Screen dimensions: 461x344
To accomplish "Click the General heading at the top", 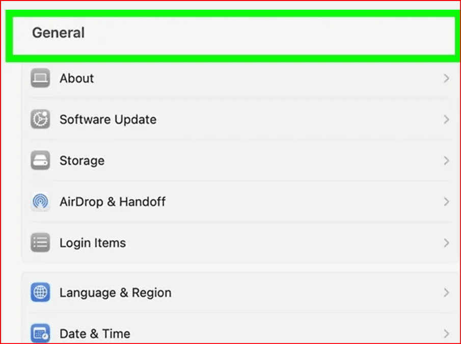I will coord(59,33).
